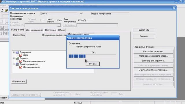Click the Open project folder icon
The width and height of the screenshot is (185, 104).
(x=6, y=10)
